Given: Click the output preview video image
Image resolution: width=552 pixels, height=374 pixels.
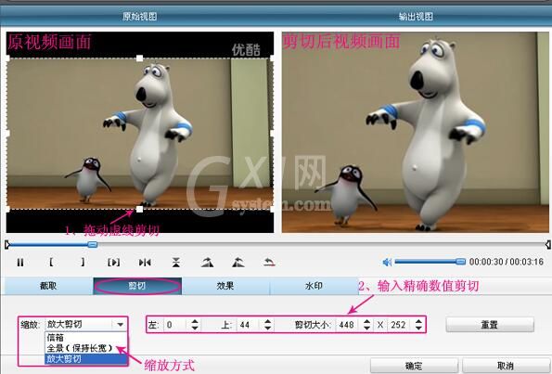Looking at the screenshot, I should (416, 133).
